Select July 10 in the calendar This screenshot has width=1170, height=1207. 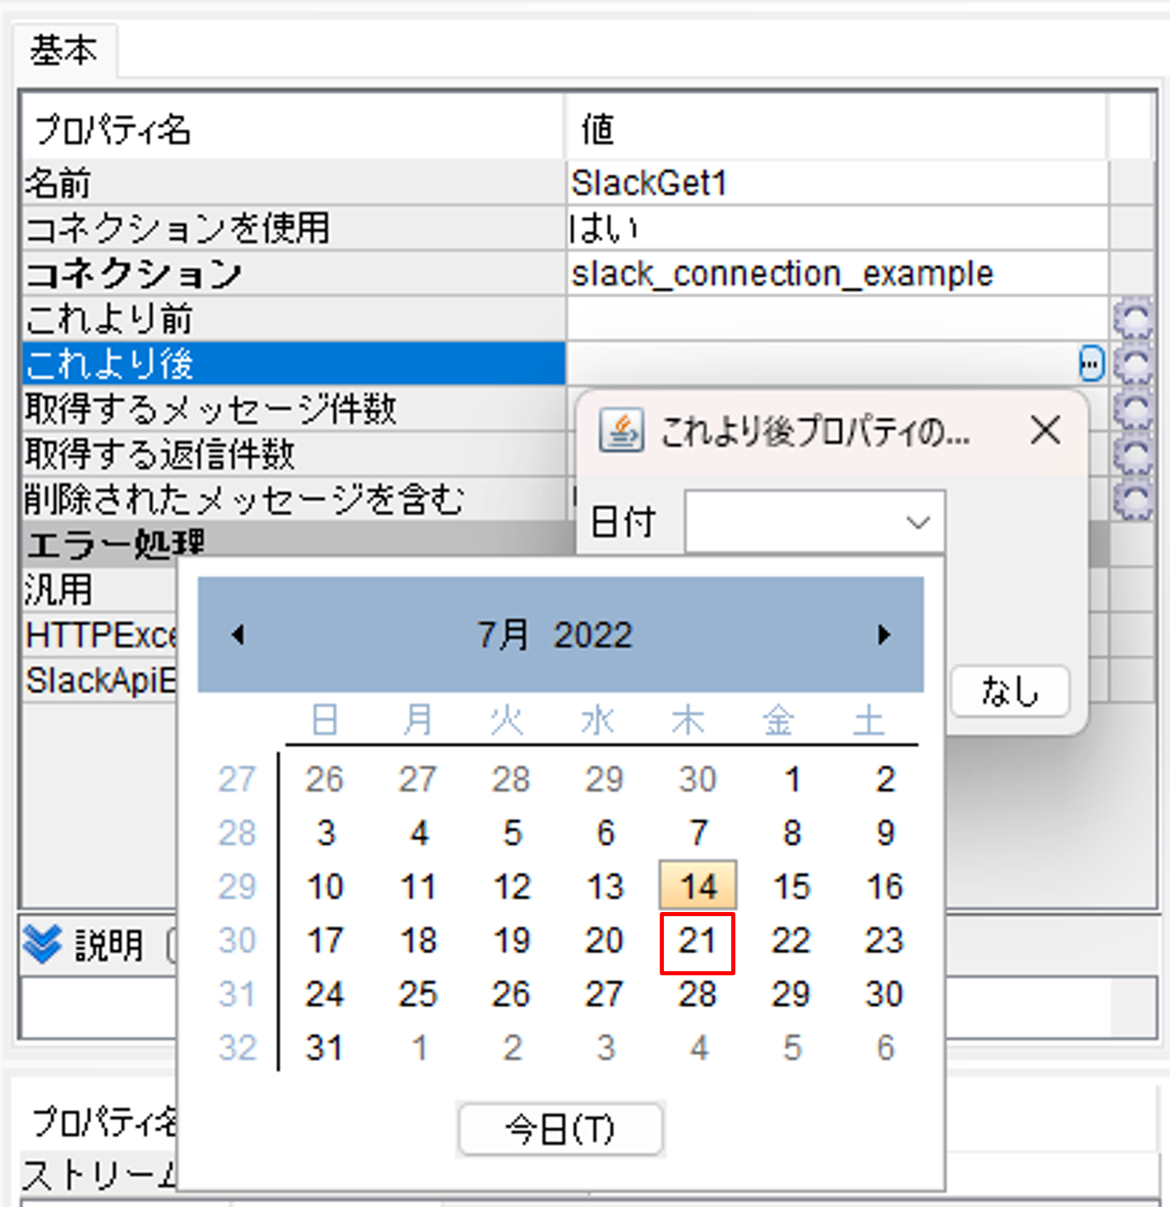click(x=325, y=887)
